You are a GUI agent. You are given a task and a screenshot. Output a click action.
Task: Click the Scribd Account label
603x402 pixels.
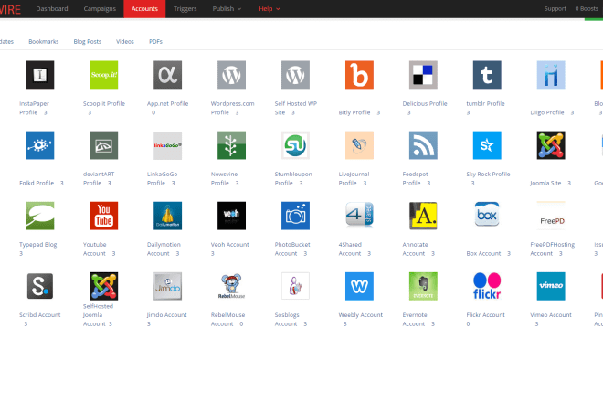40,314
